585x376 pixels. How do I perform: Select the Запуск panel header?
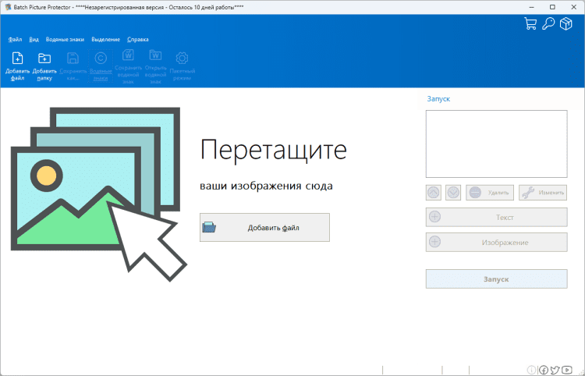click(438, 99)
